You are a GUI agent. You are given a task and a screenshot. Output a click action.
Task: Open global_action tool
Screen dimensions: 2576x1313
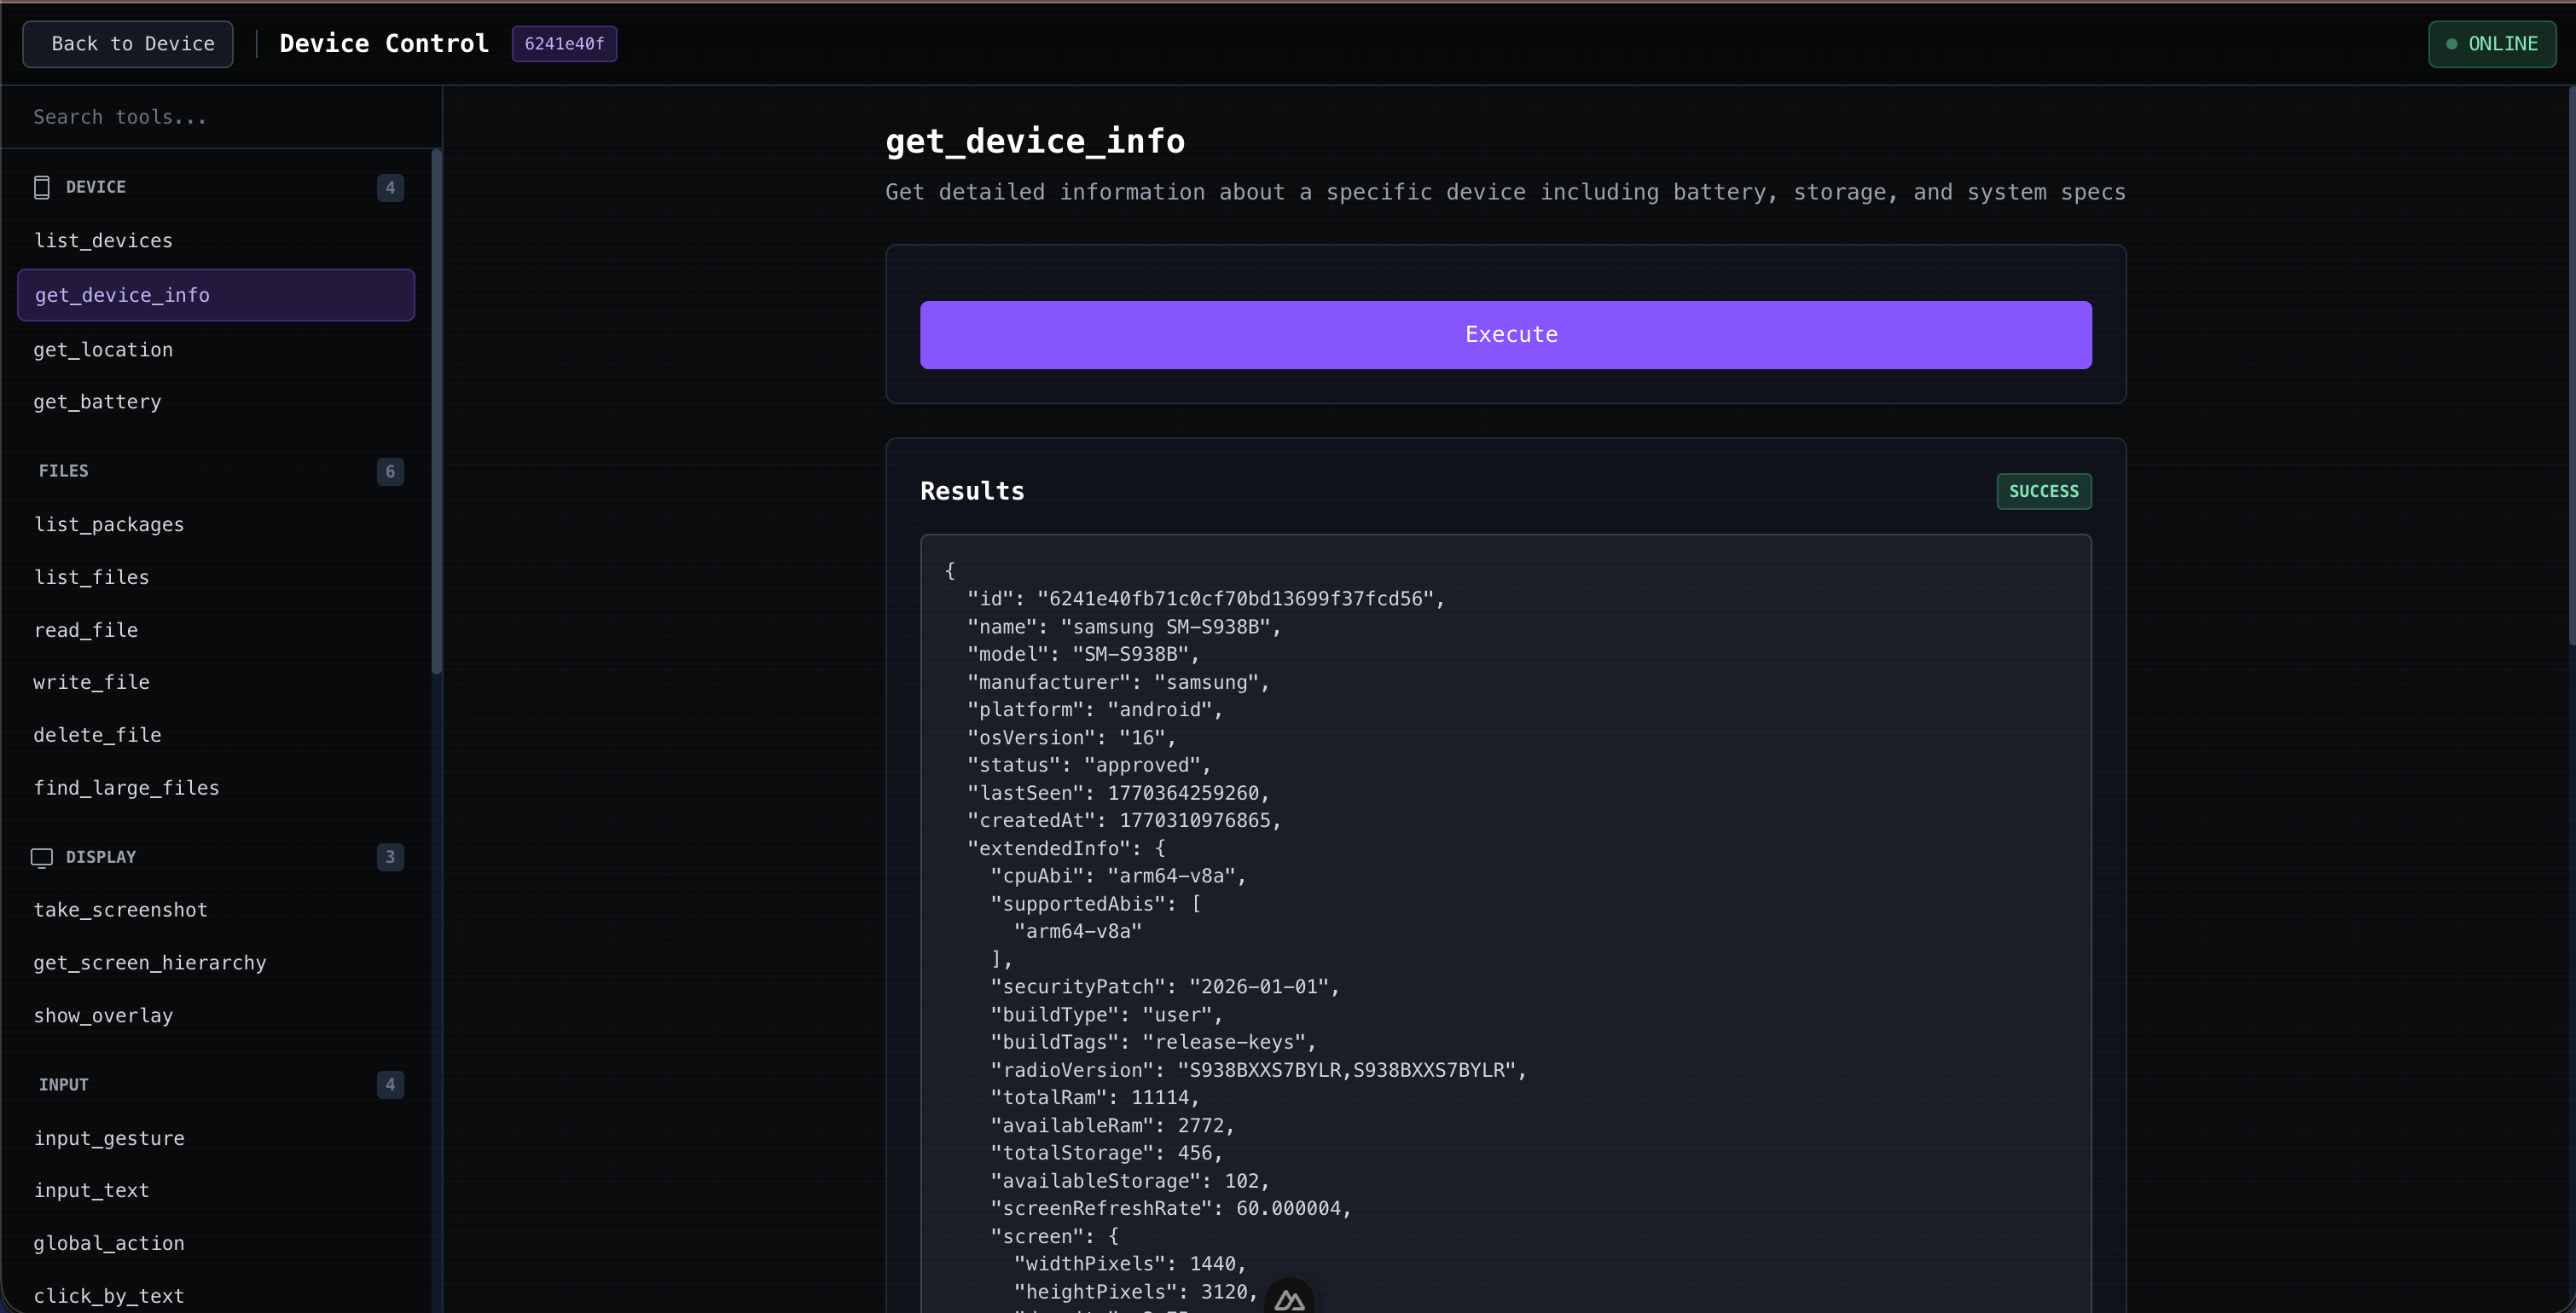tap(216, 1244)
